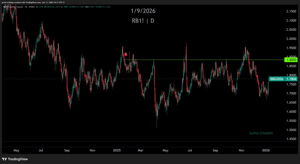Click the 1.9500 price axis label
Viewport: 300px width, 164px height.
coord(291,48)
